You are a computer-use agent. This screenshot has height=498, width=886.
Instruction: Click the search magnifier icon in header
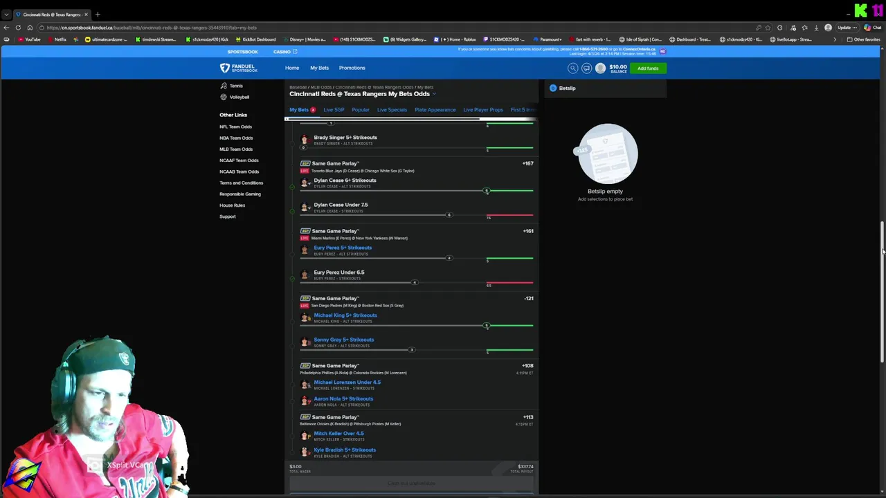coord(572,68)
